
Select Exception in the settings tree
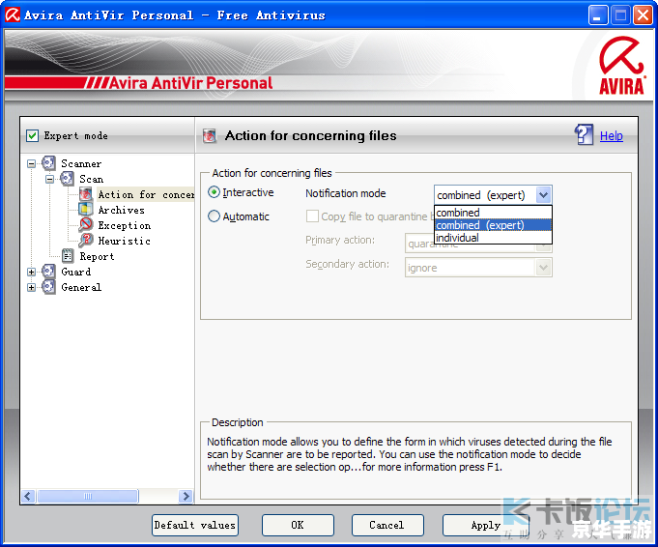(125, 225)
